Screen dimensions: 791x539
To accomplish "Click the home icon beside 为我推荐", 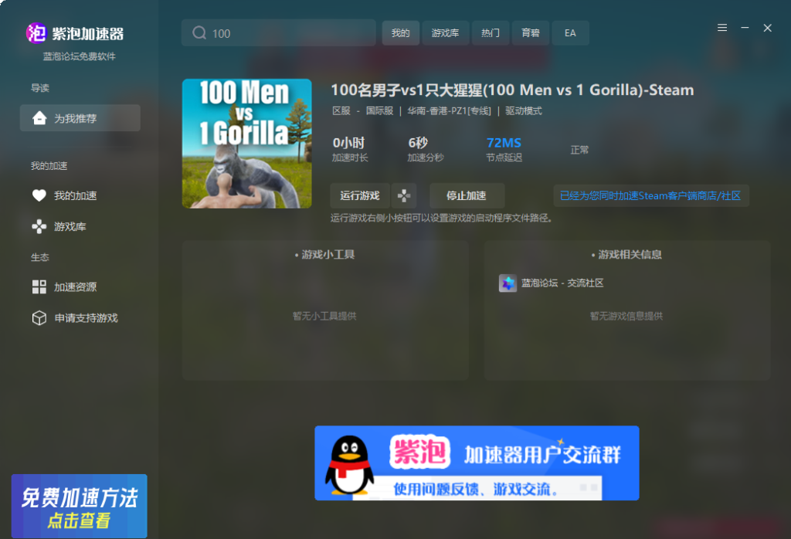I will [39, 118].
